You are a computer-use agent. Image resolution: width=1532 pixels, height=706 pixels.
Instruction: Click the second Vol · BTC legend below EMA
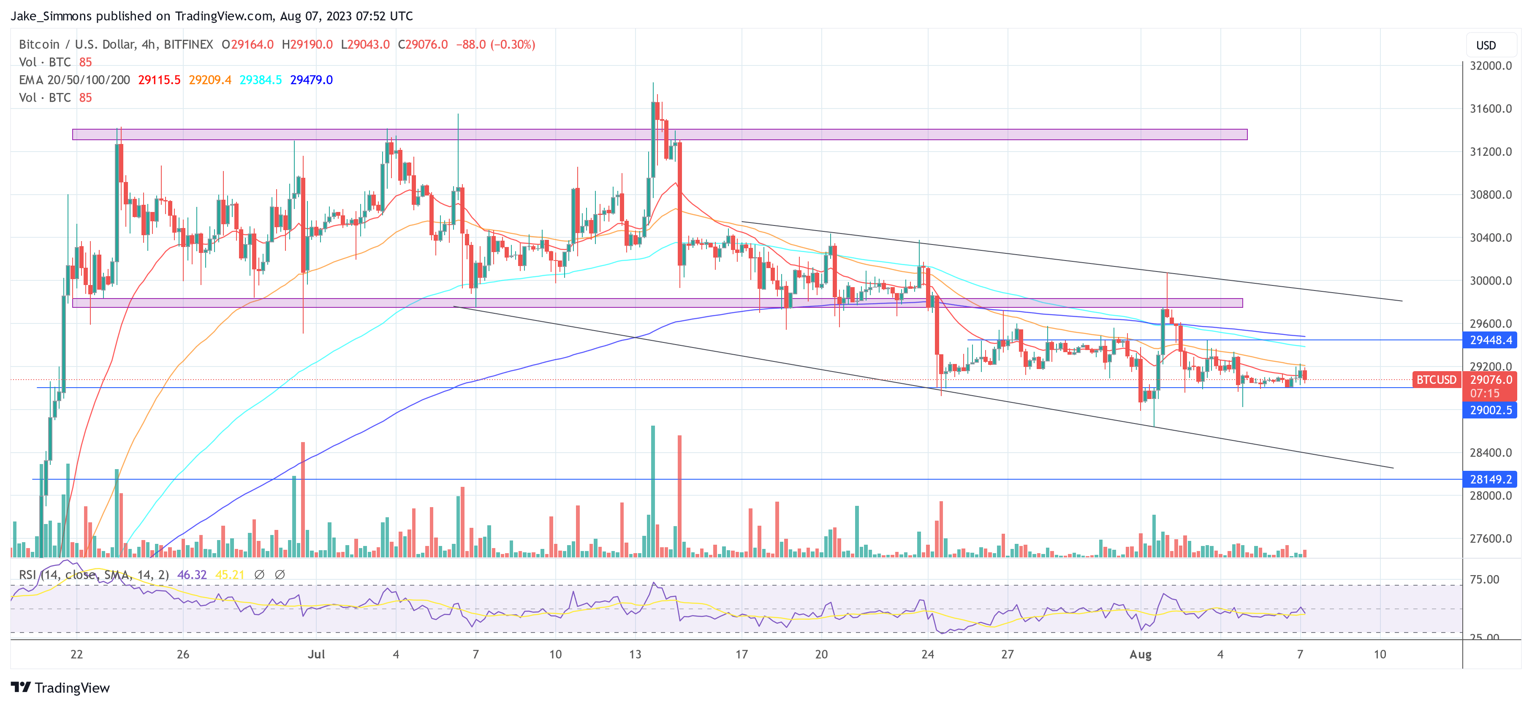[45, 98]
